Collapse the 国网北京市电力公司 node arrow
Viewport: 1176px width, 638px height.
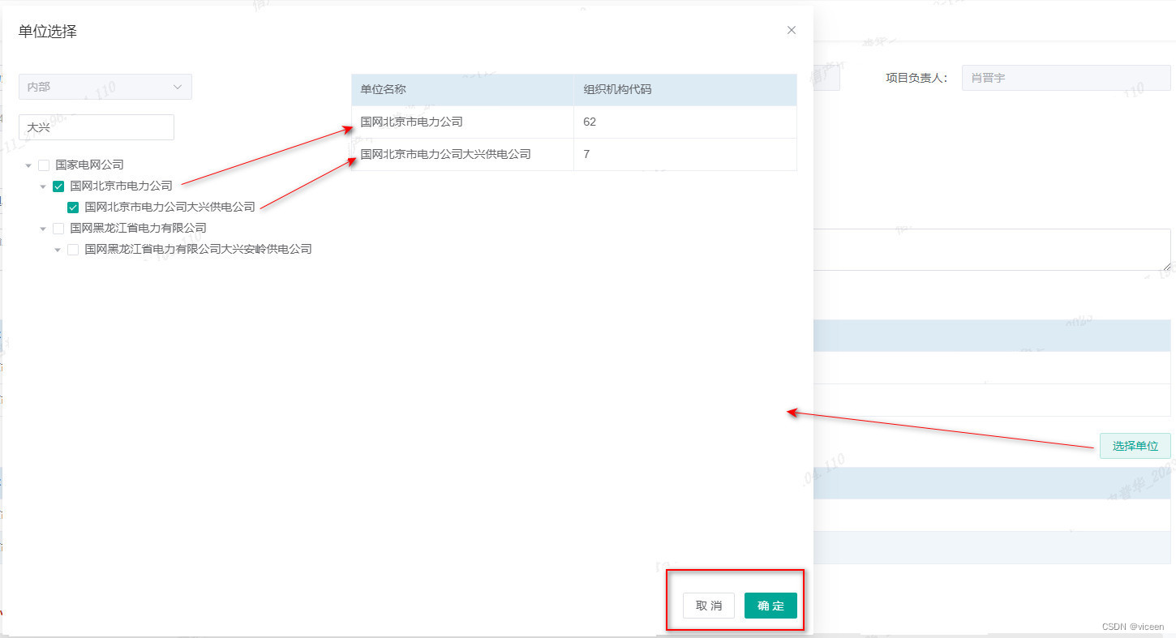pyautogui.click(x=43, y=186)
